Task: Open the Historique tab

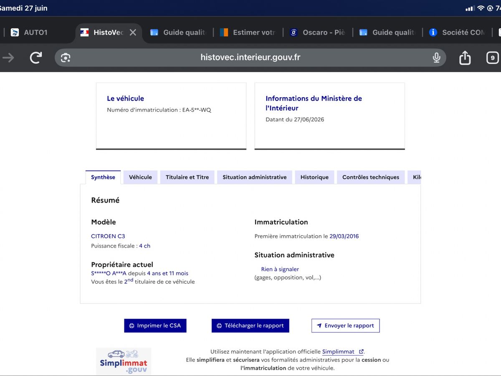Action: [314, 177]
